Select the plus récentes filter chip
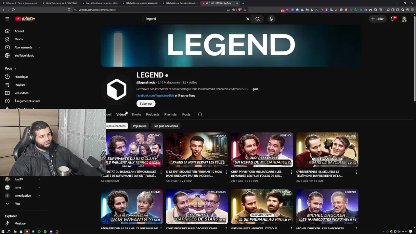 coord(117,126)
